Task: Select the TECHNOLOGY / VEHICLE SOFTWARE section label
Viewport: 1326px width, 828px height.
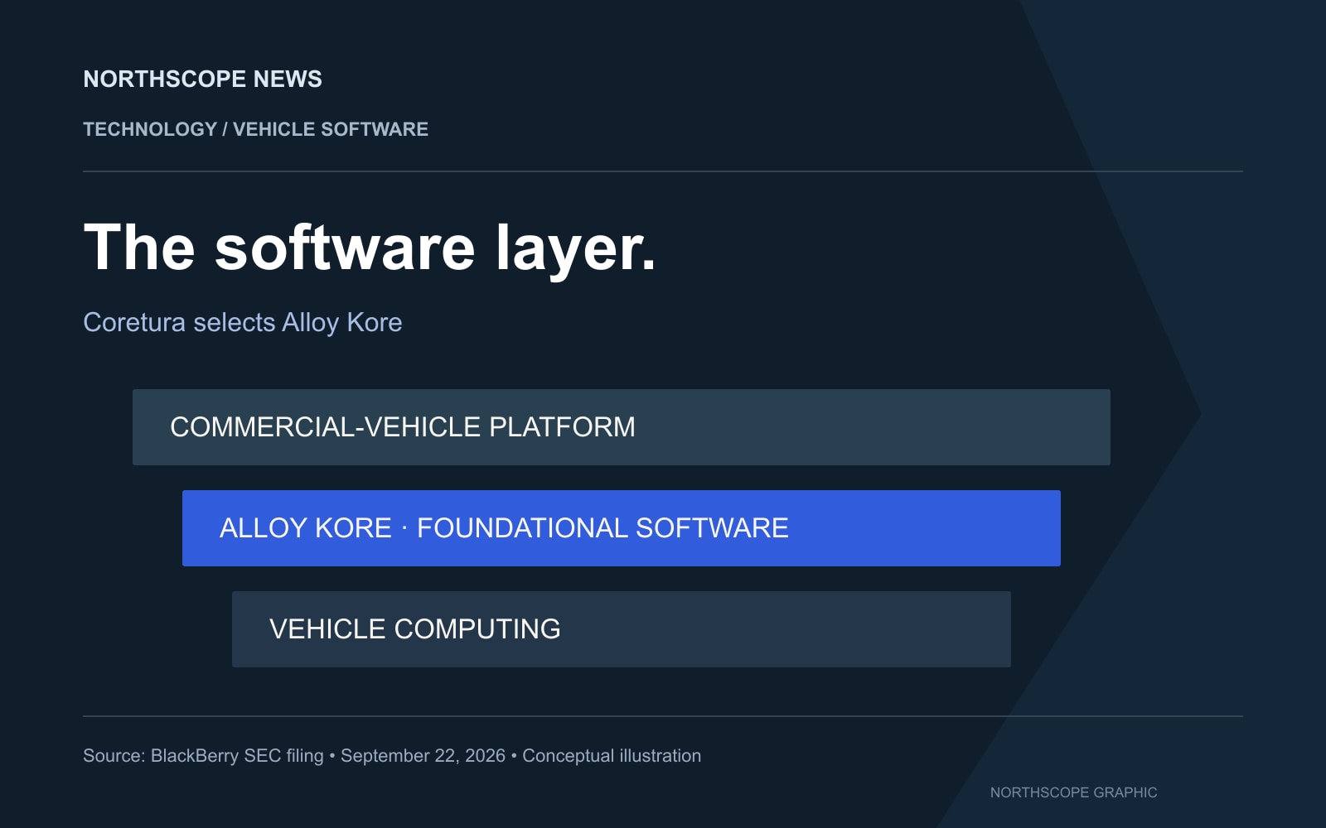Action: (255, 129)
